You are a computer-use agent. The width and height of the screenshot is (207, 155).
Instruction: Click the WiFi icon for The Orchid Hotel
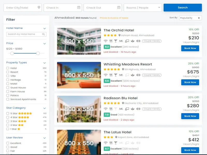[106, 41]
